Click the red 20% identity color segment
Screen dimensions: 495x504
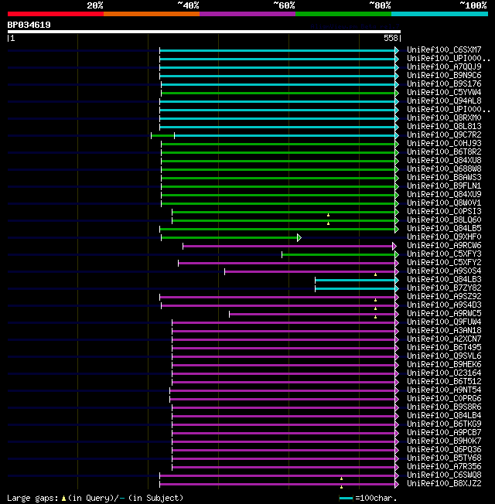[56, 14]
